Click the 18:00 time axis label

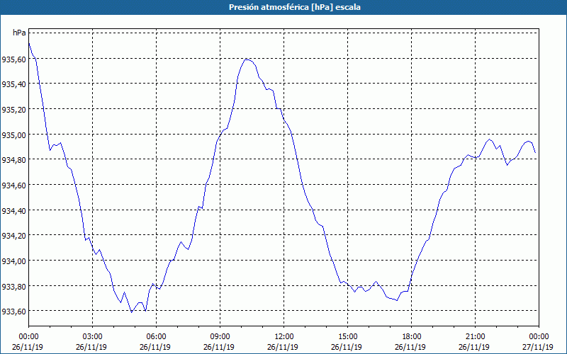412,337
